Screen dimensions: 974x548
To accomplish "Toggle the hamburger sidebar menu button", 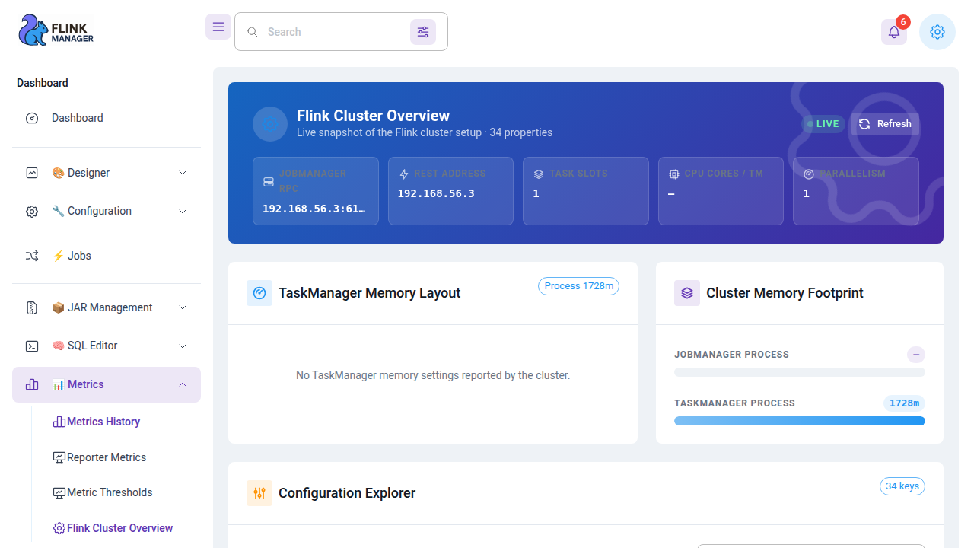I will coord(218,27).
